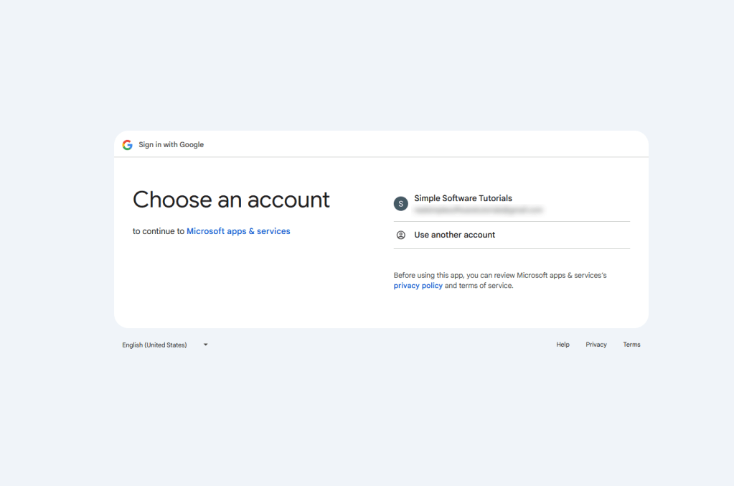Click the round "S" account avatar
Viewport: 734px width, 486px height.
(x=401, y=204)
